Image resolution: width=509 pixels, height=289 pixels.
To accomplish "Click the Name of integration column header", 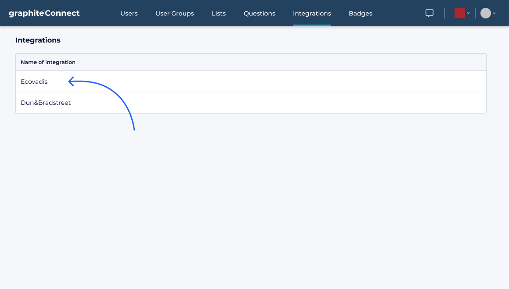I will [x=48, y=62].
